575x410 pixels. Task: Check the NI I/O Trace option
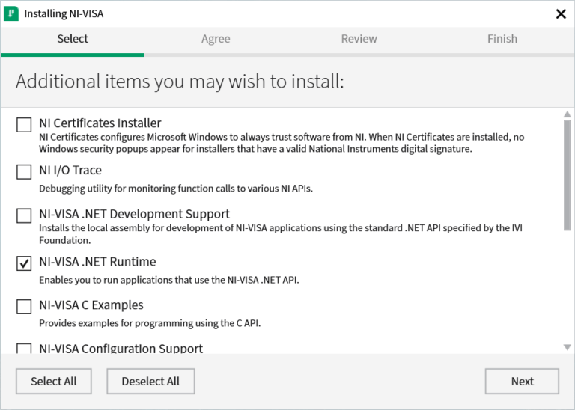(x=24, y=172)
